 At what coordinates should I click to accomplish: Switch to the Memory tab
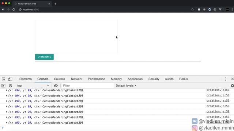tap(116, 79)
